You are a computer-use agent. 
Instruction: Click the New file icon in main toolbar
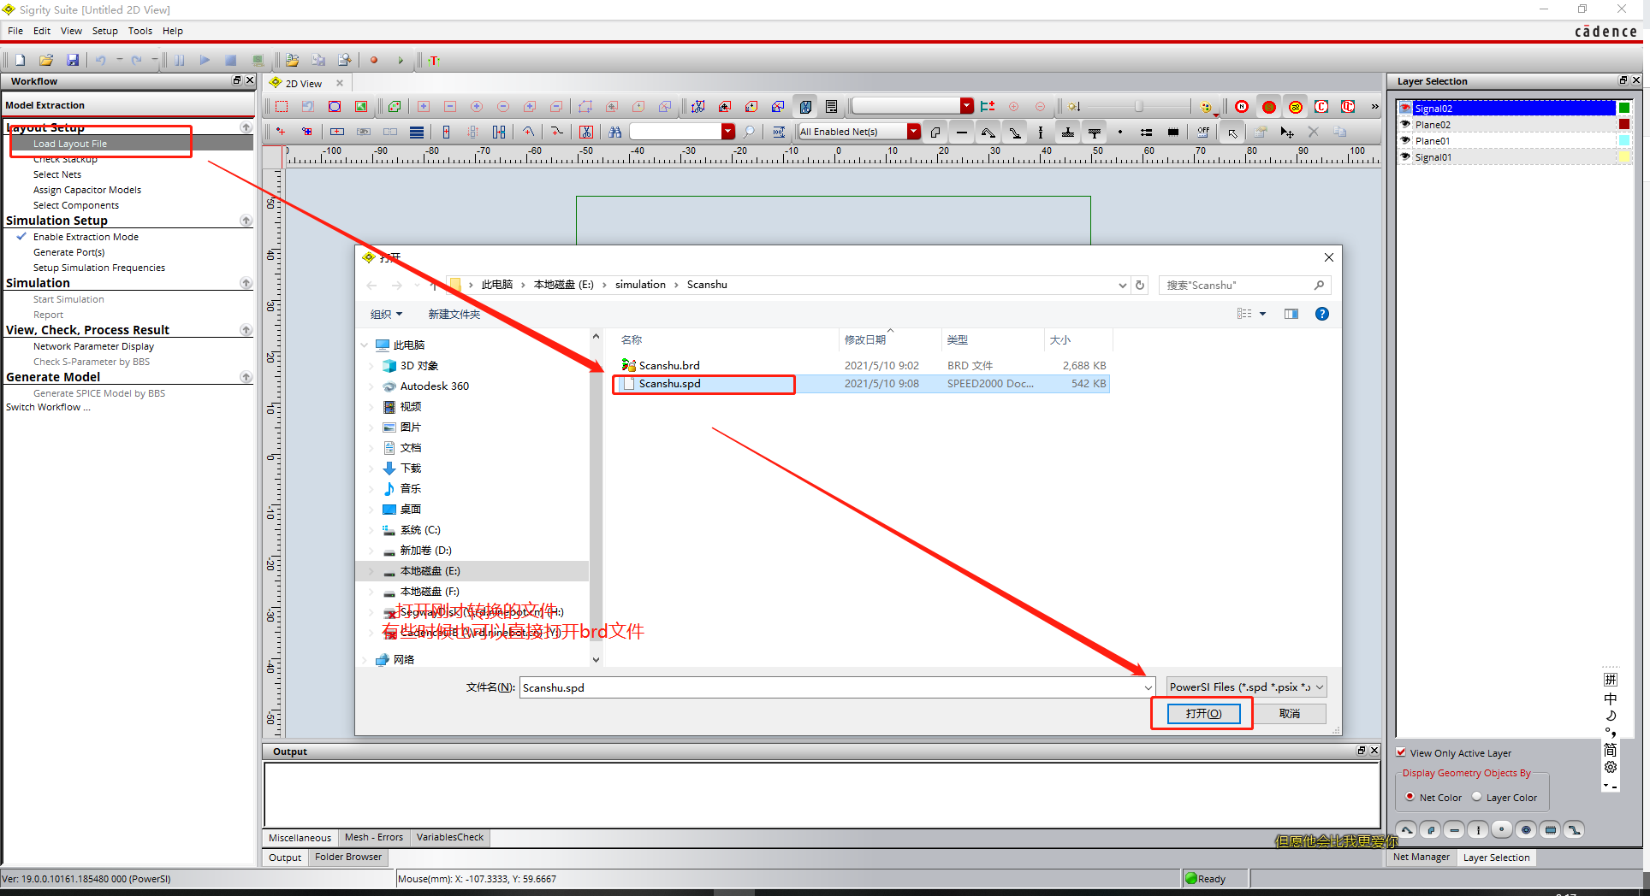(20, 60)
